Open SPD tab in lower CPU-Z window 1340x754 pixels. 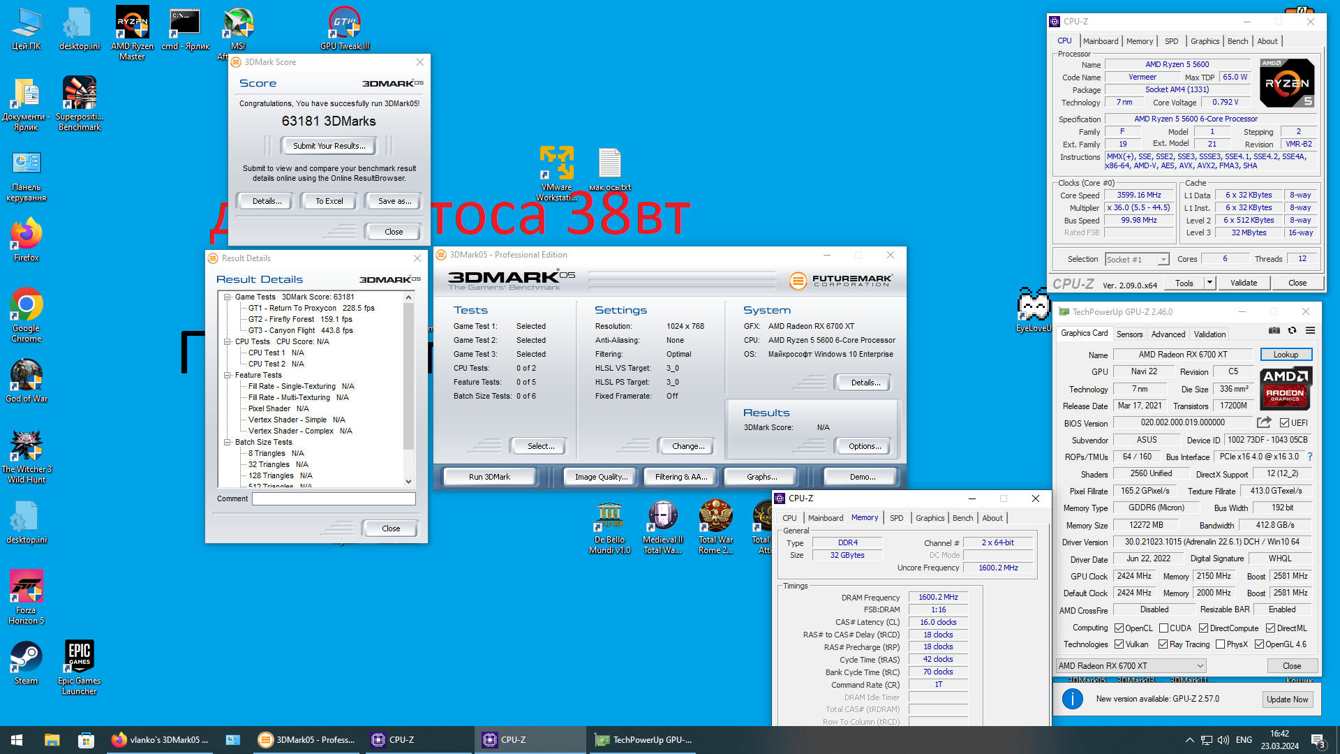pos(896,518)
